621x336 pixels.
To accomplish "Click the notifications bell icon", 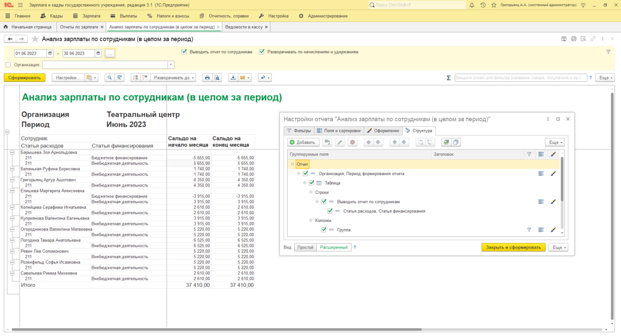I will point(473,5).
